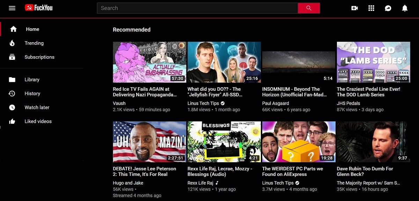Open the Jesse Lee Peterson debate thumbnail
The height and width of the screenshot is (201, 419).
149,142
